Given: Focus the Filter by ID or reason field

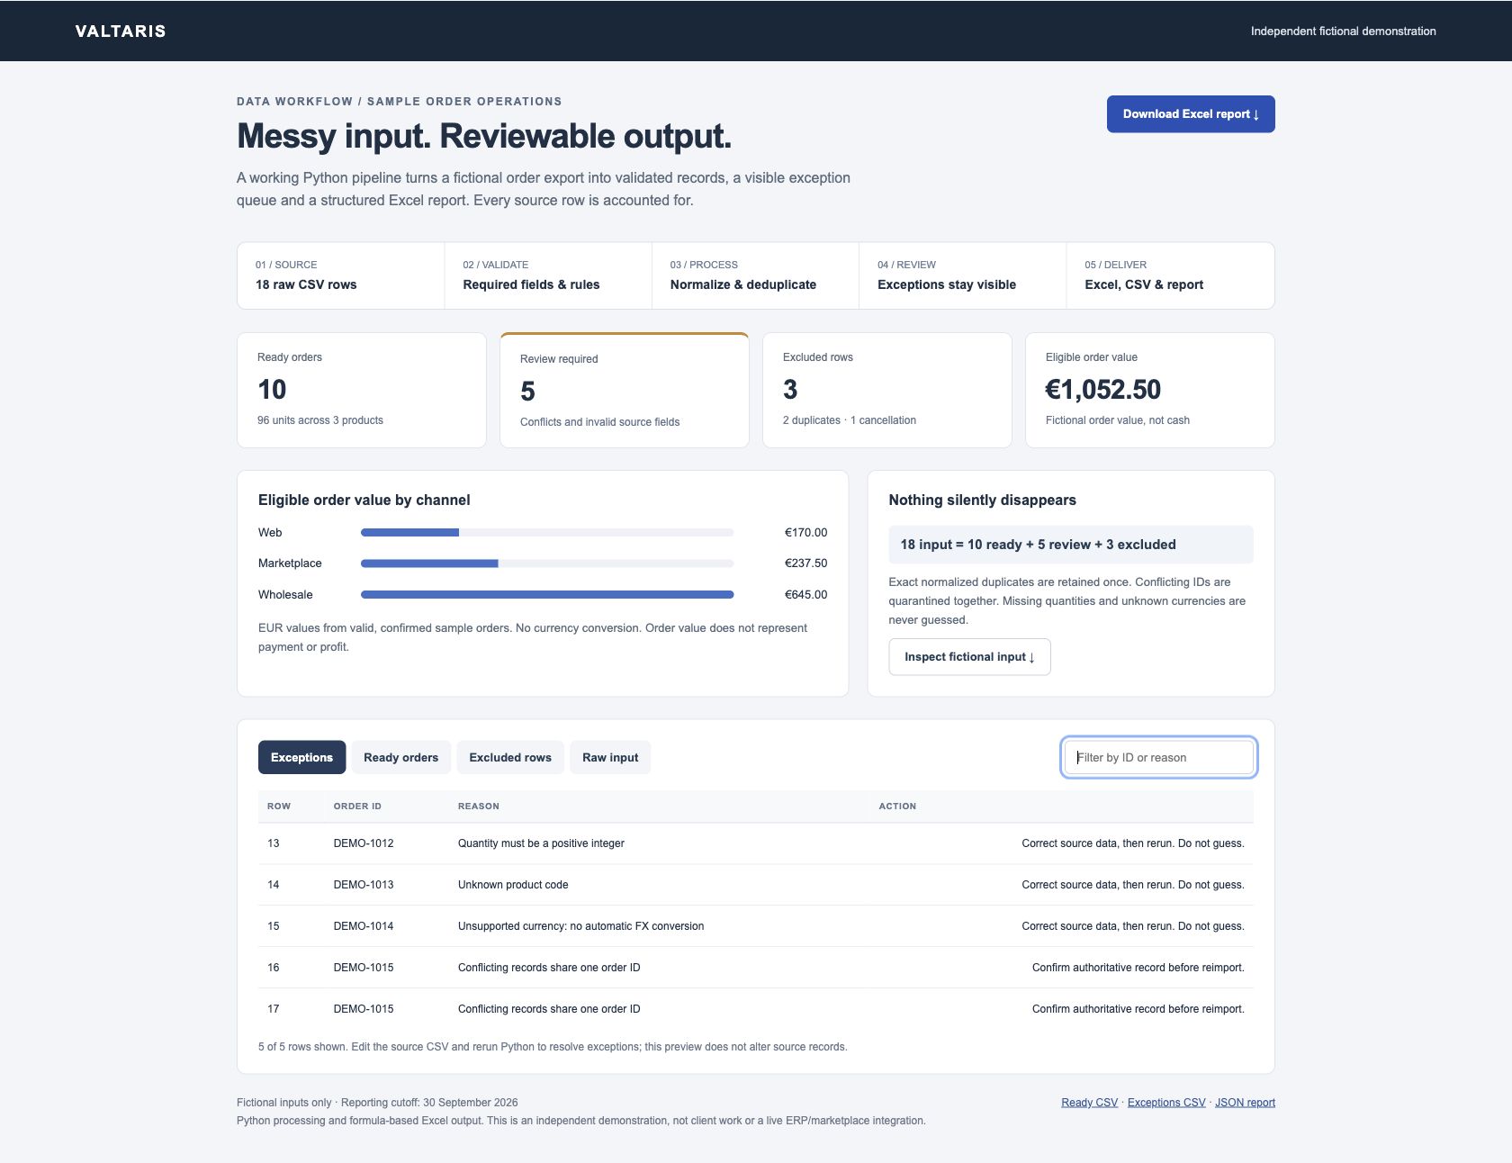Looking at the screenshot, I should (x=1159, y=758).
